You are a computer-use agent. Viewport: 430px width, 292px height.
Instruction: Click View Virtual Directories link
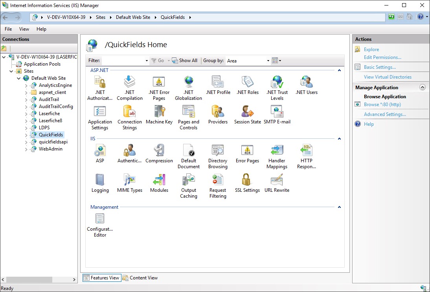click(x=388, y=77)
